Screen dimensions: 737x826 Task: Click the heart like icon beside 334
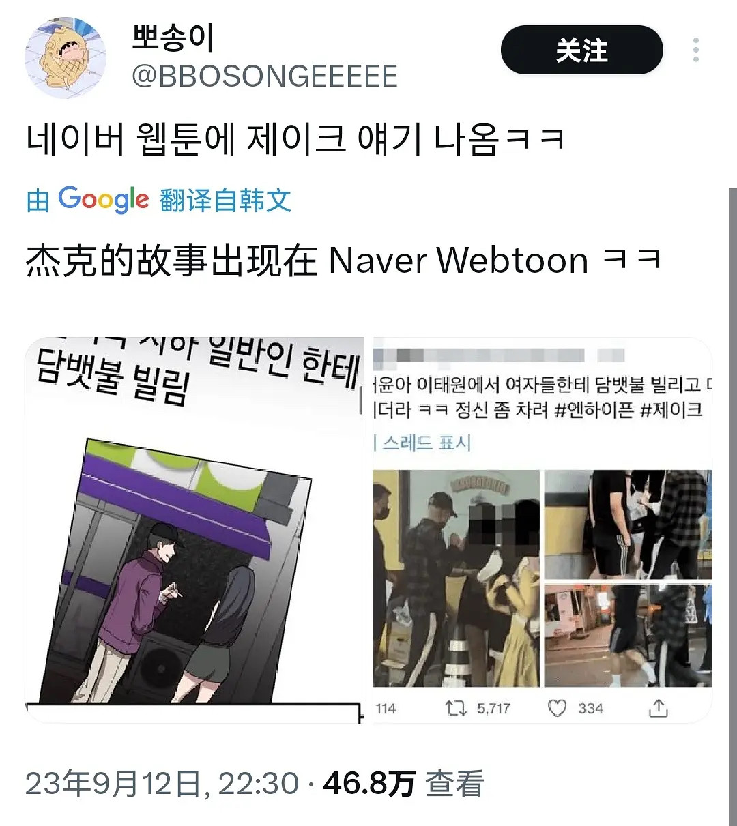[558, 709]
